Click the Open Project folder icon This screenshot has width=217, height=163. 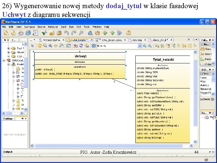pyautogui.click(x=21, y=33)
